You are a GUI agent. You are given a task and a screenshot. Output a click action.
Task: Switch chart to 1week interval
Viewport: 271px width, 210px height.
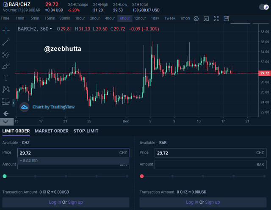[170, 18]
